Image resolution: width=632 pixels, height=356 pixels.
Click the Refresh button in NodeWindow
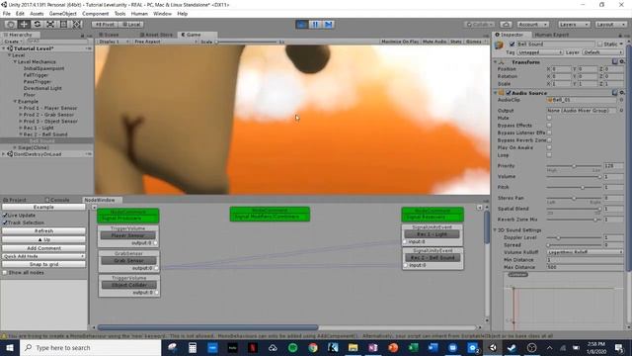point(43,230)
